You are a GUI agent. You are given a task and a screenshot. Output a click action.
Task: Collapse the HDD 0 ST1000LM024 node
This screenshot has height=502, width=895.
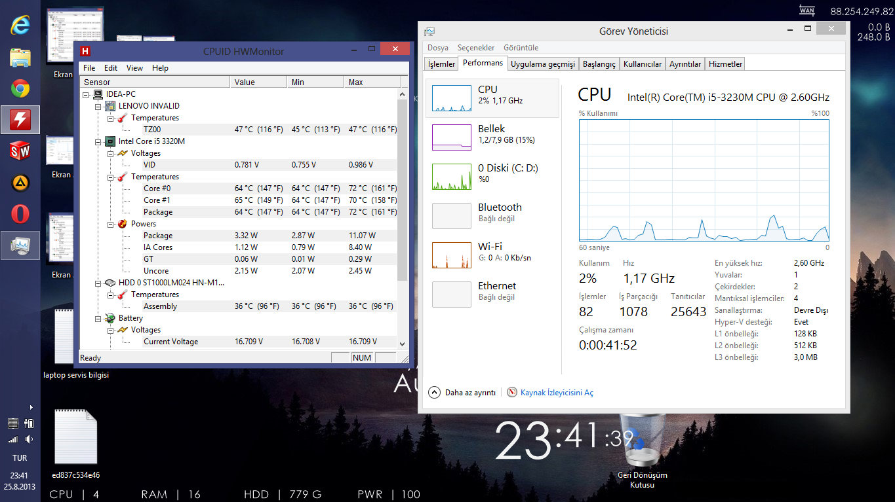click(x=98, y=283)
